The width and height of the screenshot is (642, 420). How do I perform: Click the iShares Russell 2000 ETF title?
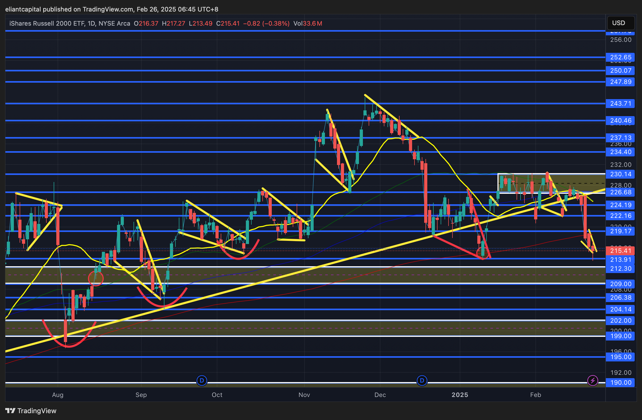[47, 24]
